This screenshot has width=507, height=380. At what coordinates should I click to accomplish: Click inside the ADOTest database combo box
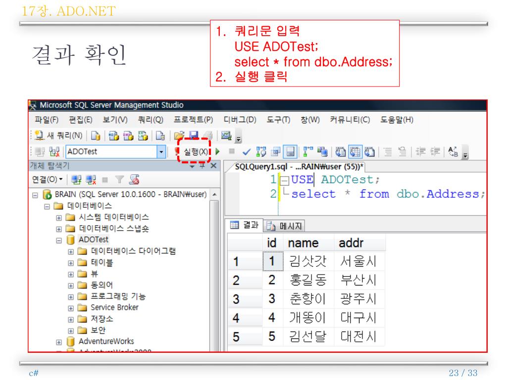click(111, 151)
